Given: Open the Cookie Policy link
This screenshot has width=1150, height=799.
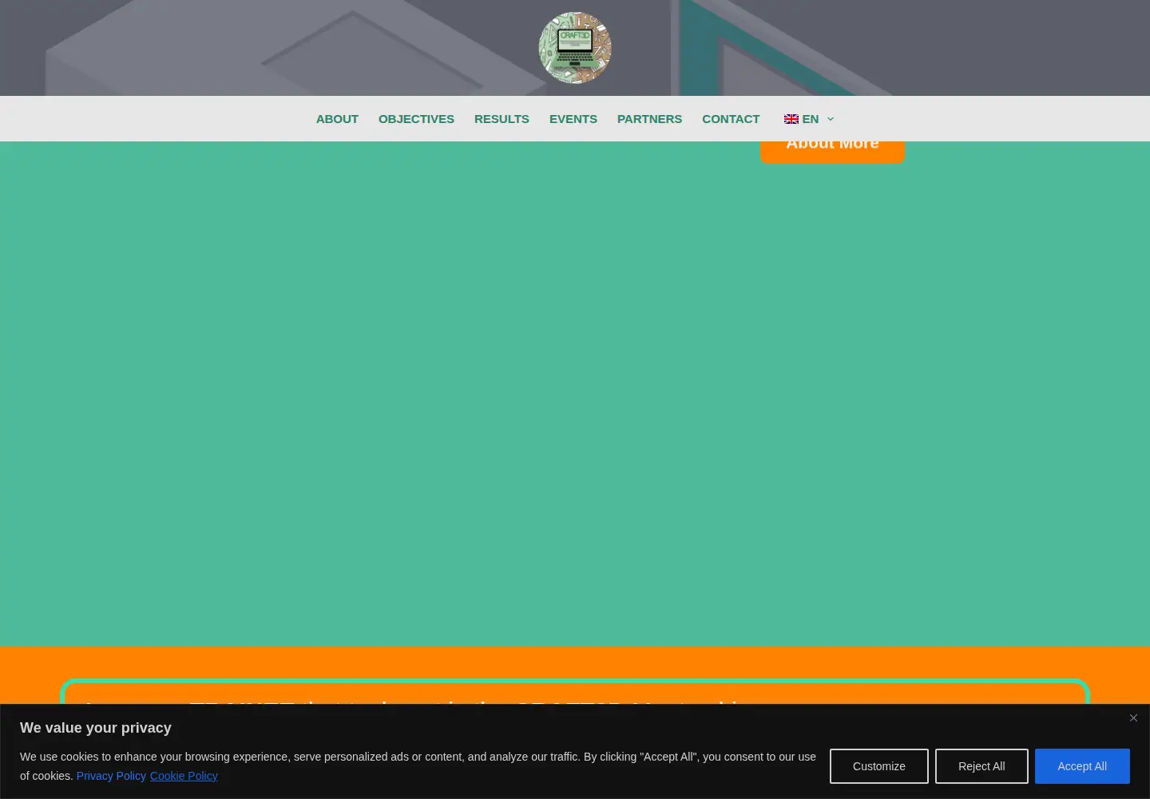Looking at the screenshot, I should pyautogui.click(x=184, y=776).
